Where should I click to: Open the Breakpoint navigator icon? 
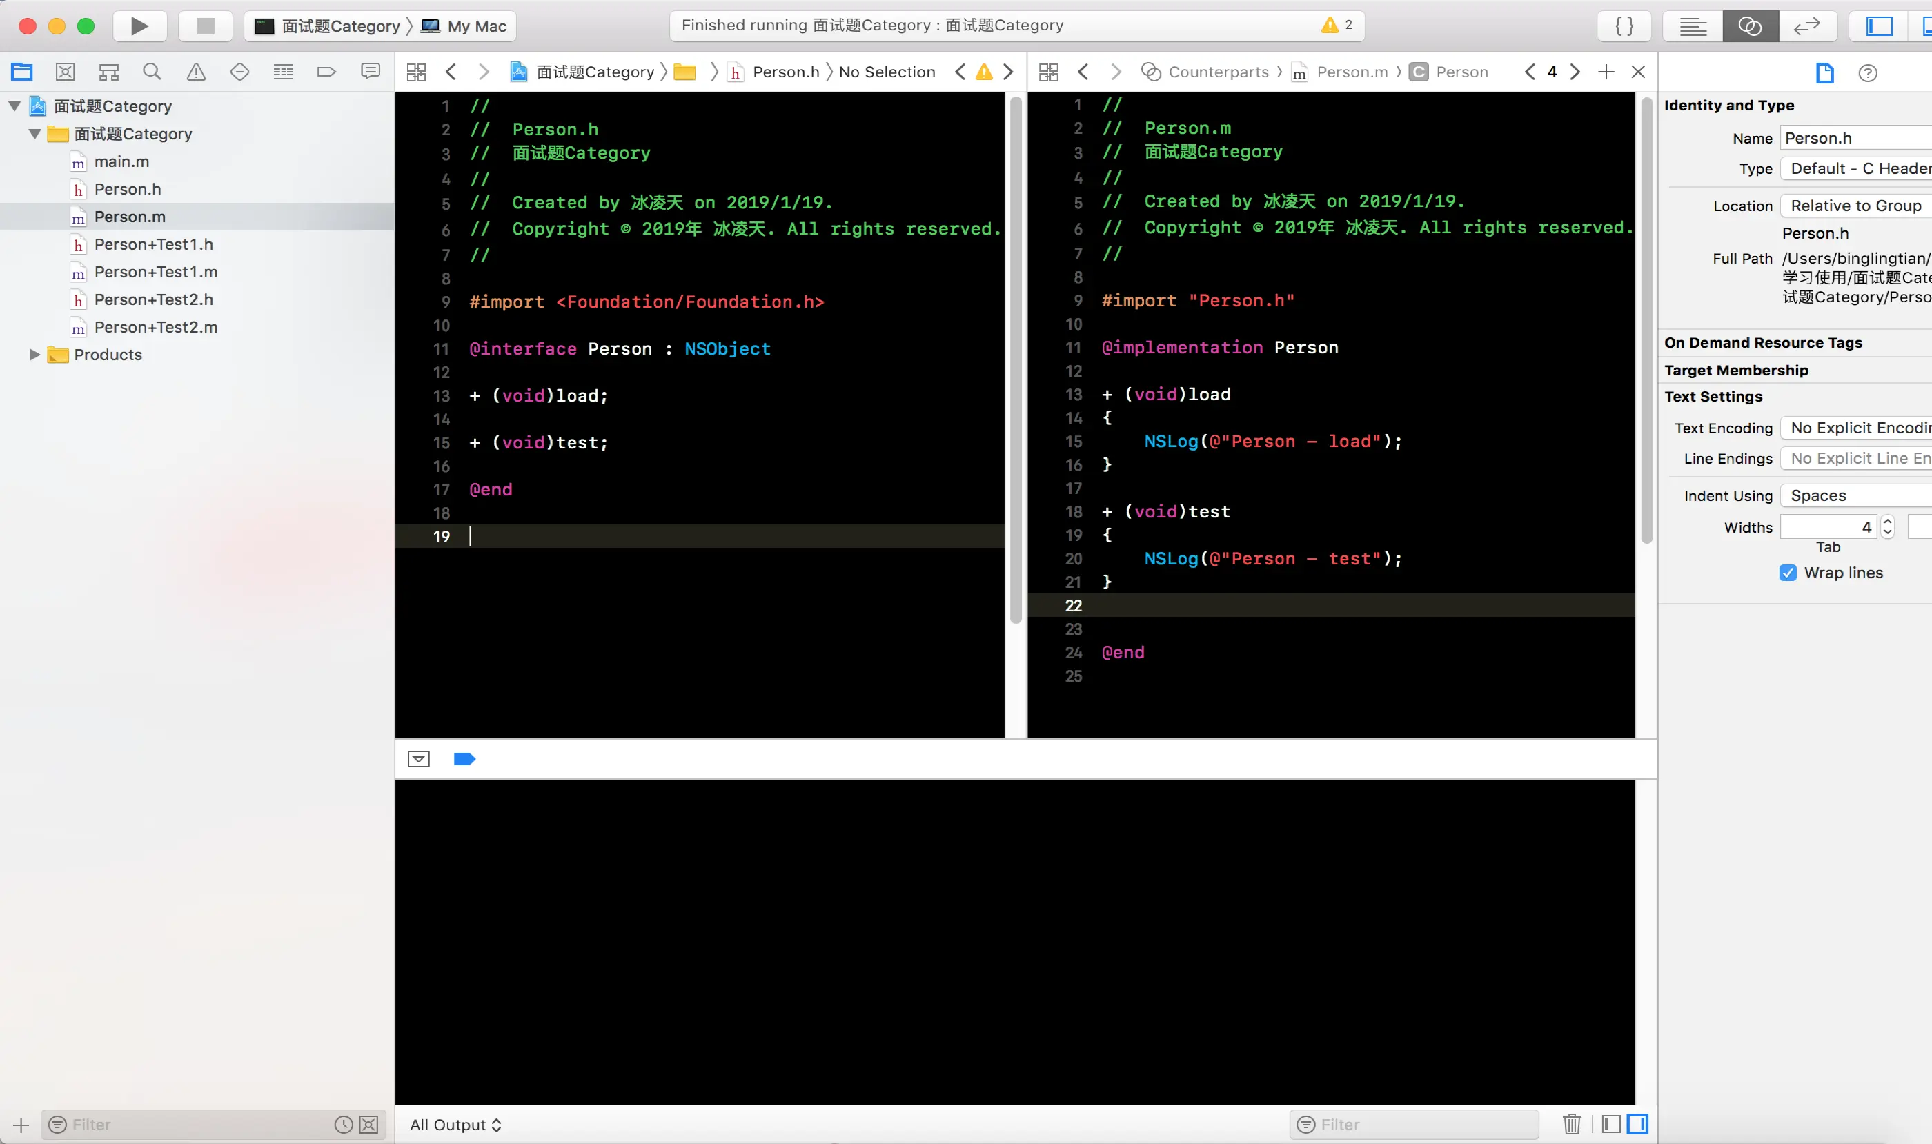pos(326,72)
